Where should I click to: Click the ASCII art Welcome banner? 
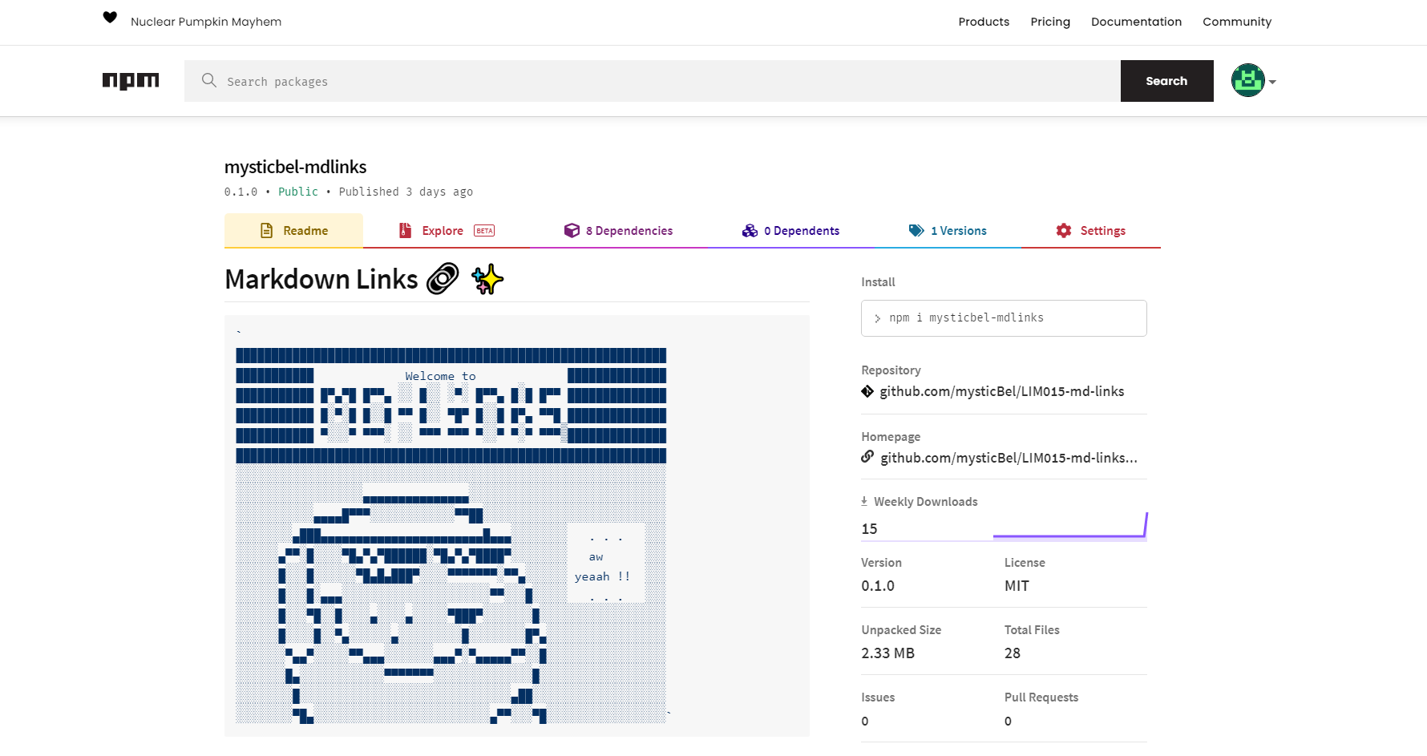451,406
